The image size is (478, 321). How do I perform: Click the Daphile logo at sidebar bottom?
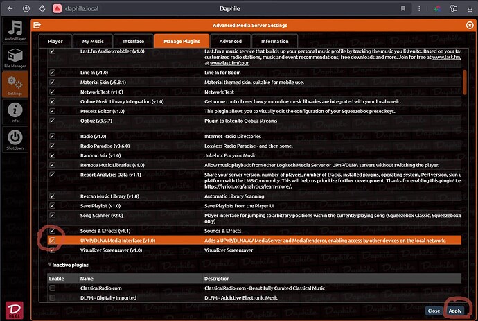click(x=15, y=311)
